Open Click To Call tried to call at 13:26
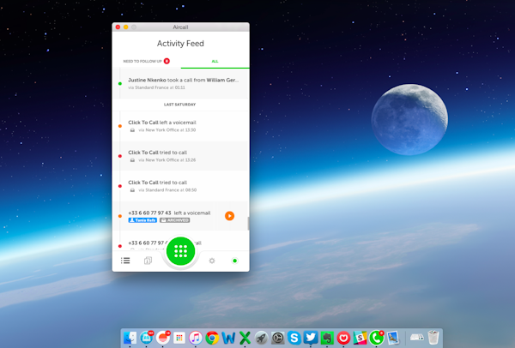The image size is (515, 348). [180, 156]
